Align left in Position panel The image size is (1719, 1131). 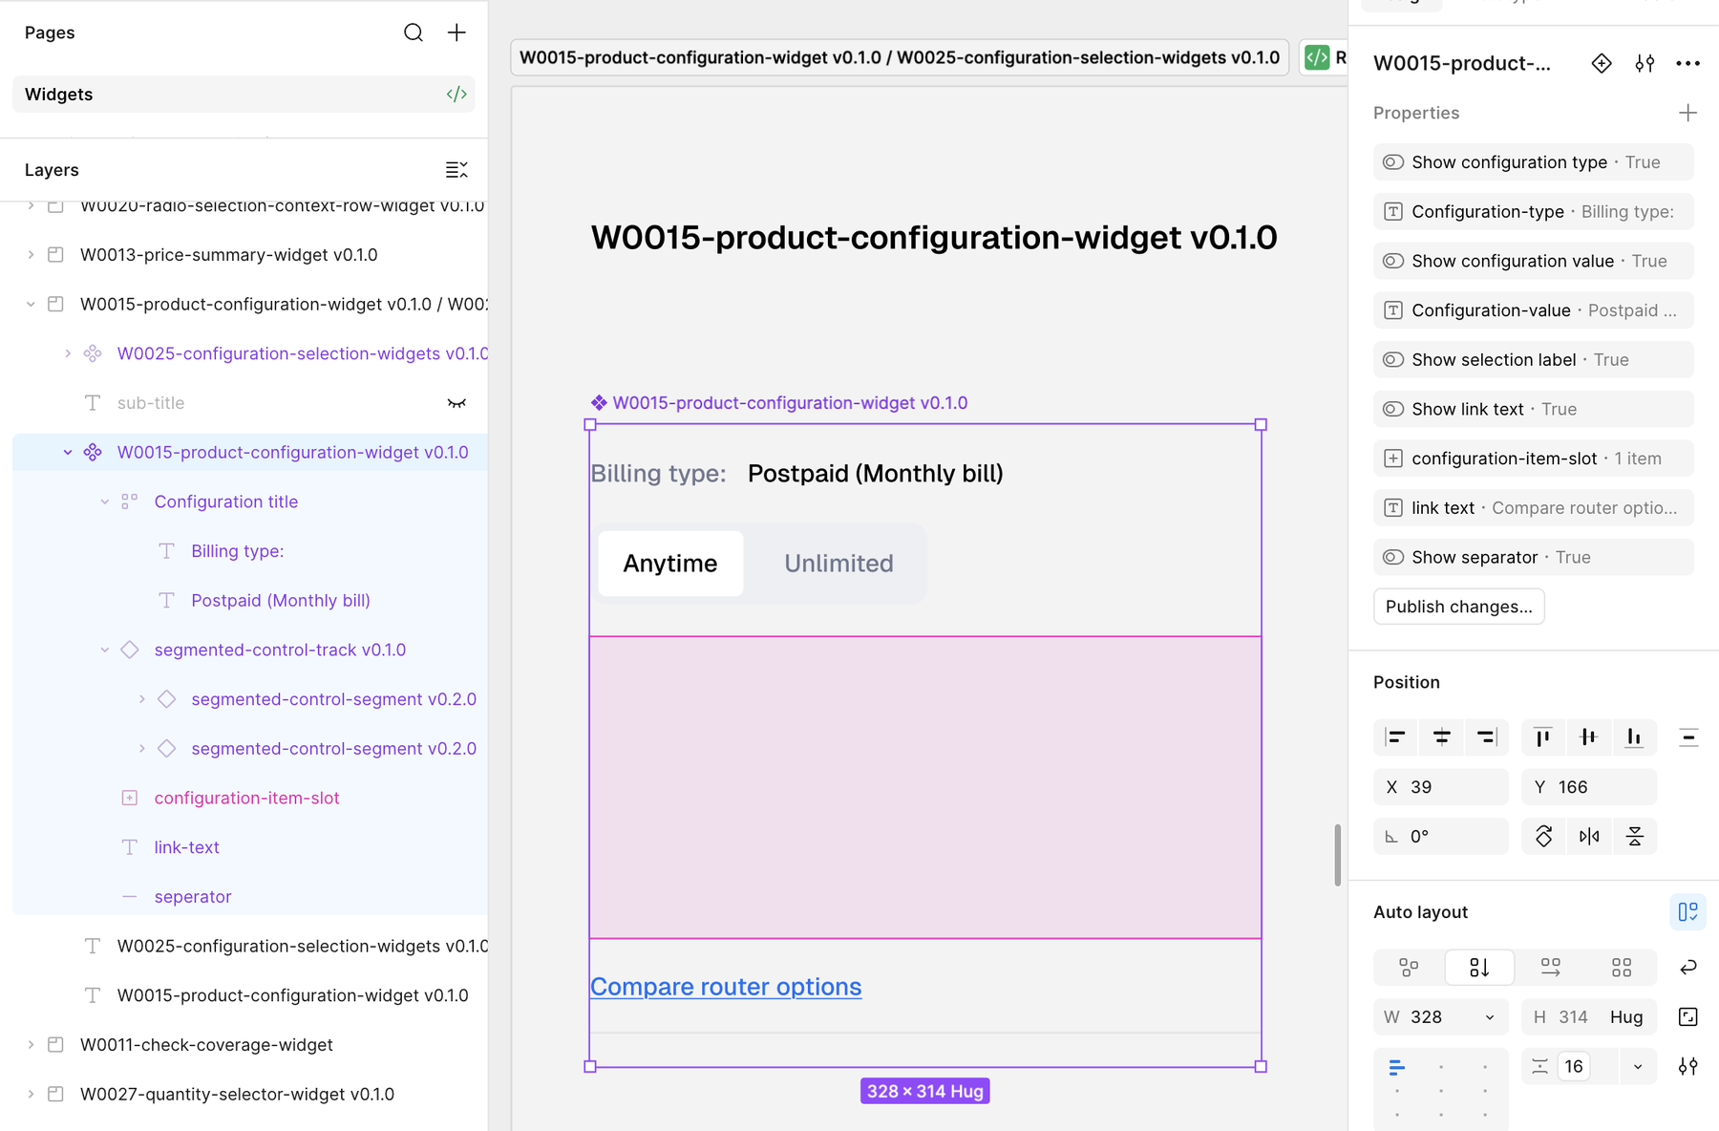1396,736
